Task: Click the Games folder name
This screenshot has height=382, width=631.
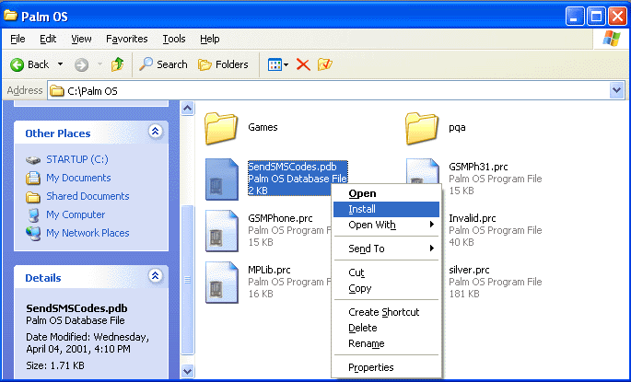Action: (263, 127)
